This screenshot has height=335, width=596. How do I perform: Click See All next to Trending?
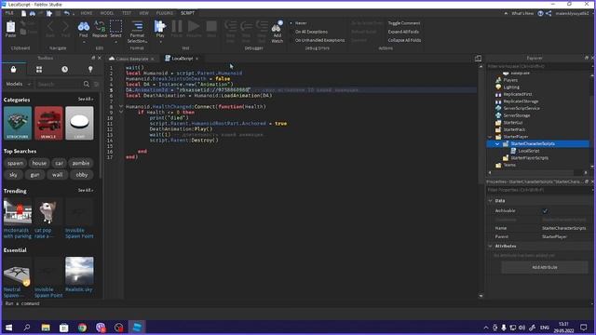85,190
